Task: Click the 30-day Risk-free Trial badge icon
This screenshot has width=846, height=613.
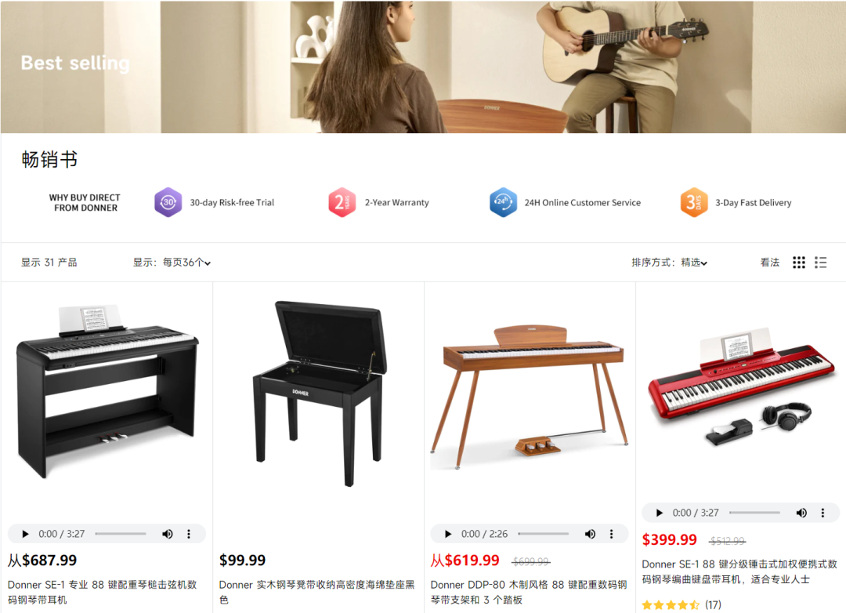Action: (168, 202)
